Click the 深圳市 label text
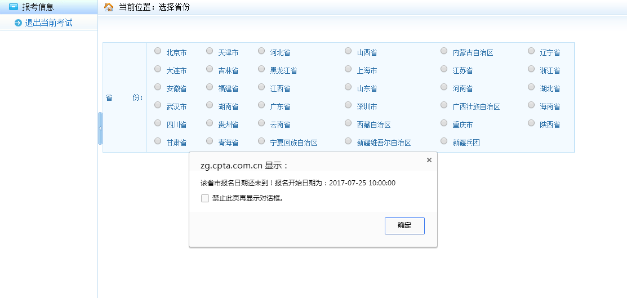This screenshot has height=298, width=627. (x=367, y=106)
